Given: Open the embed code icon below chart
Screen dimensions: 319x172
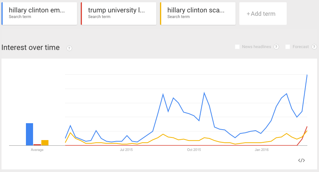Looking at the screenshot, I should pos(301,160).
